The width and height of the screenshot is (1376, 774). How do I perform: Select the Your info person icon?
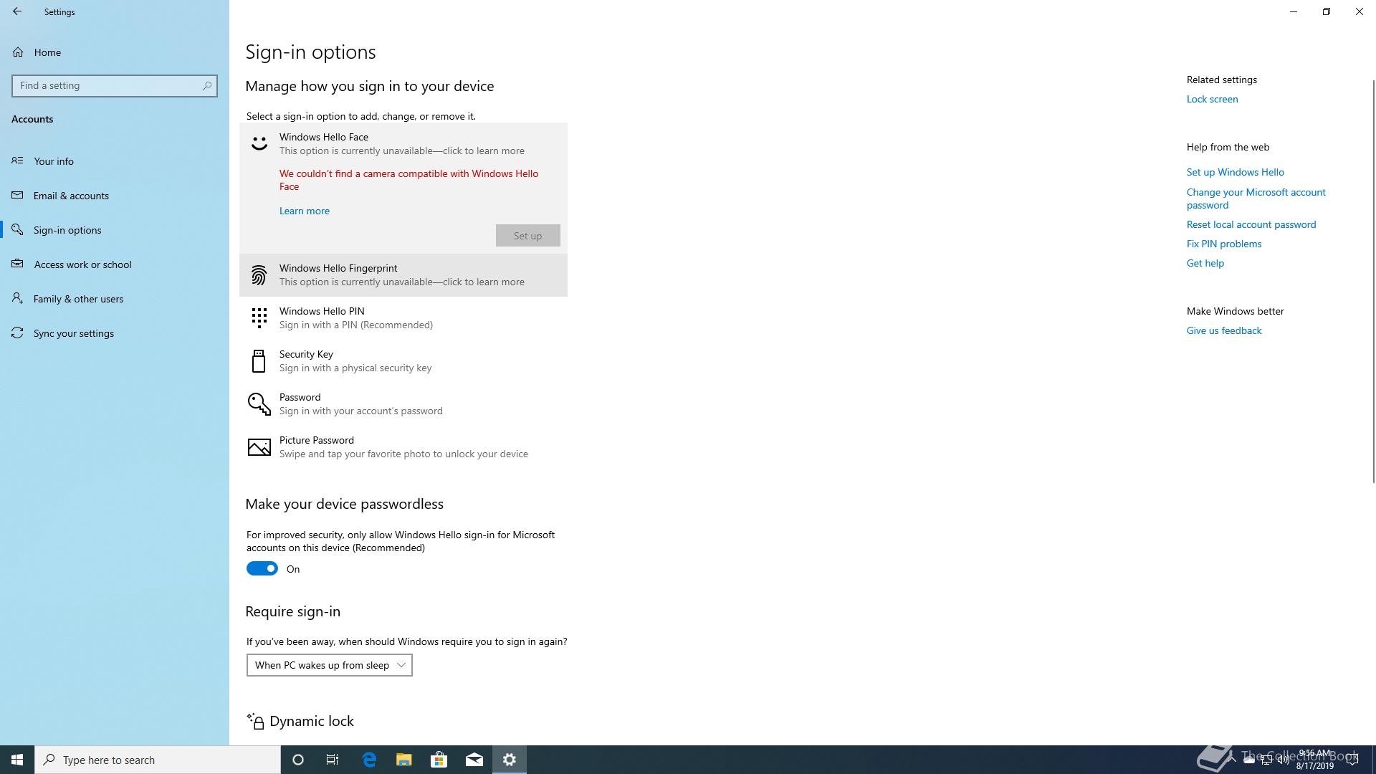pos(17,161)
